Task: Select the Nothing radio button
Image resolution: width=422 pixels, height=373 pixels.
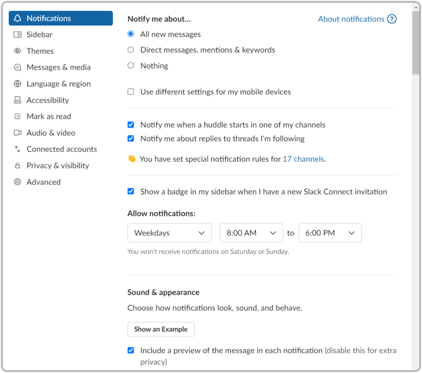Action: pyautogui.click(x=131, y=66)
